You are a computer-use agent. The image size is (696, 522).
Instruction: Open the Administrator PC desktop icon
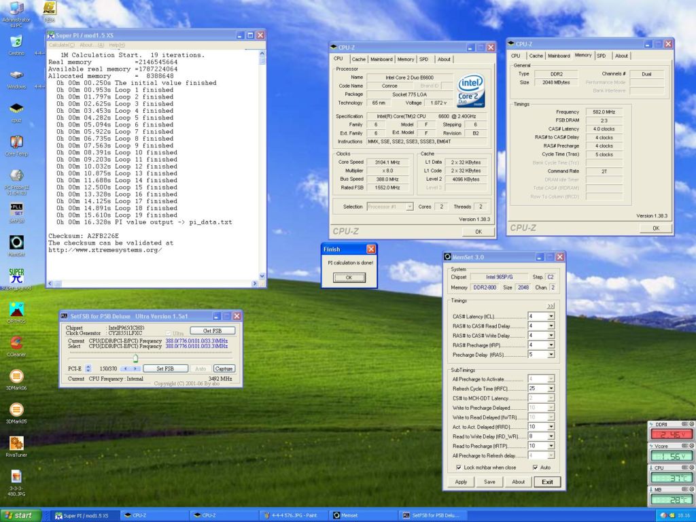click(x=16, y=14)
